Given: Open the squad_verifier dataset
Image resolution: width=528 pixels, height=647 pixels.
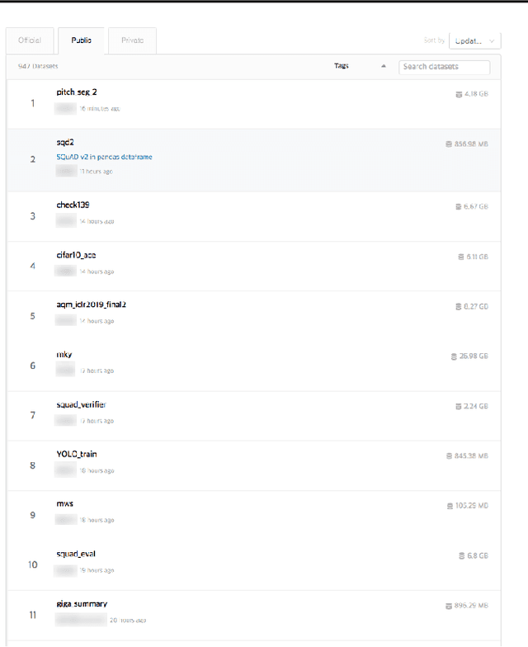Looking at the screenshot, I should point(81,404).
